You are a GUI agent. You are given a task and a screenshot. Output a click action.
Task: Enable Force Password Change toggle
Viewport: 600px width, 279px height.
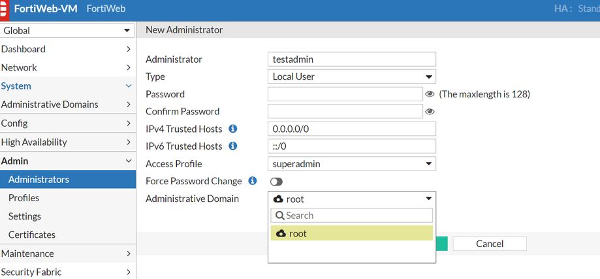[276, 182]
